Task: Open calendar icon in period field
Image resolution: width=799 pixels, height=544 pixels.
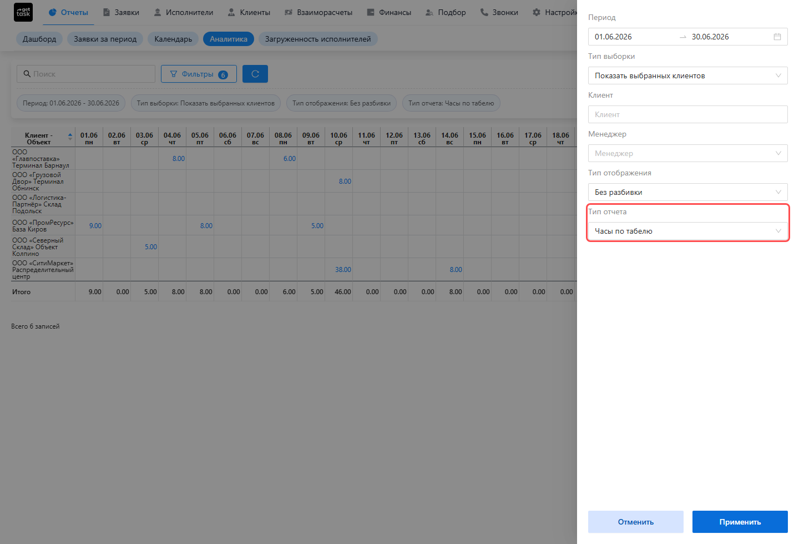Action: pos(777,37)
